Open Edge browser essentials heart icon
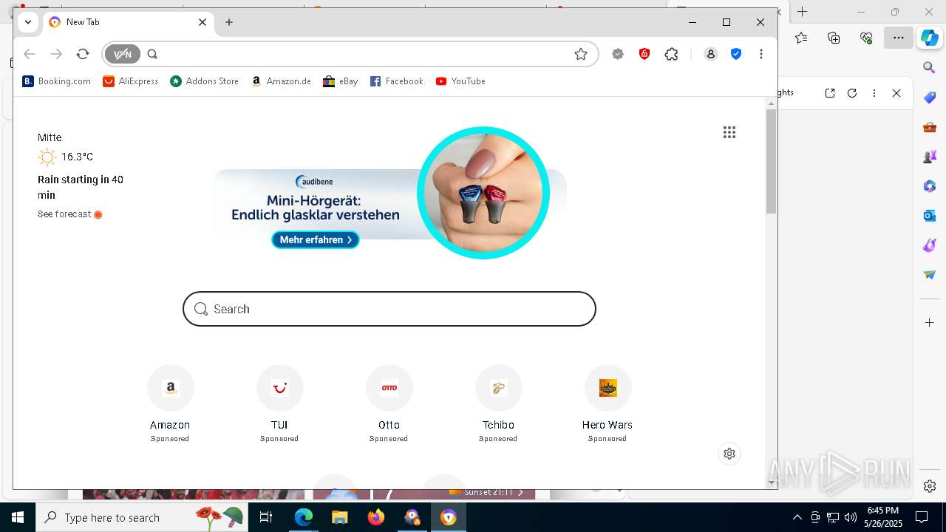Viewport: 946px width, 532px height. click(x=866, y=38)
